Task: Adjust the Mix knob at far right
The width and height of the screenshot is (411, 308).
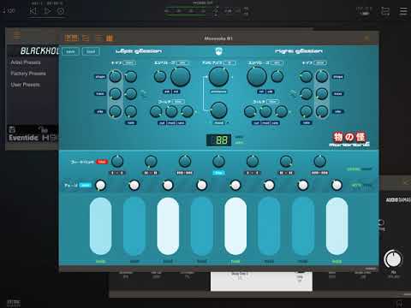Action: pos(393,259)
